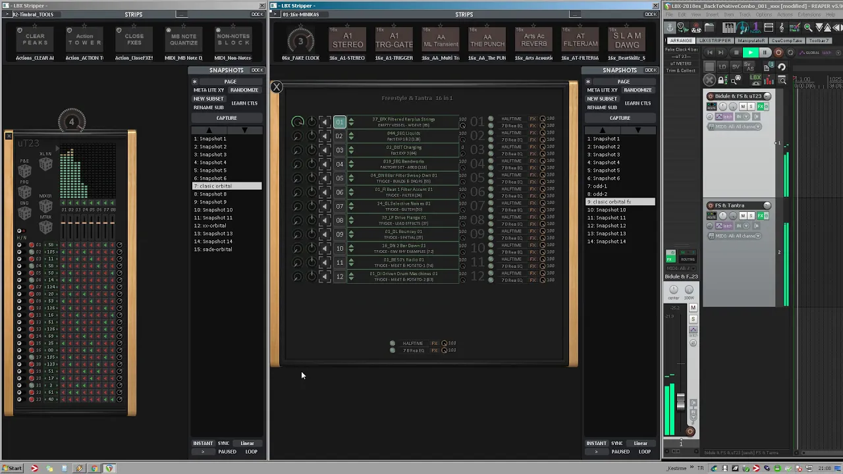
Task: Toggle the green LED on uT23 row 04
Action: tap(32, 266)
